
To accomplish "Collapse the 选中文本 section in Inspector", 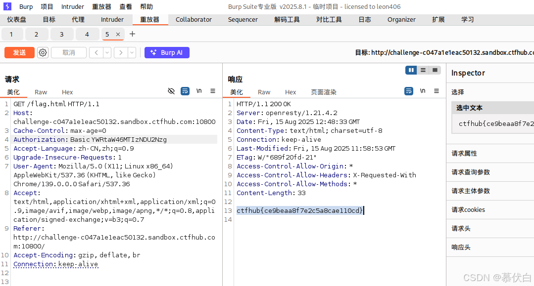I will (x=493, y=108).
